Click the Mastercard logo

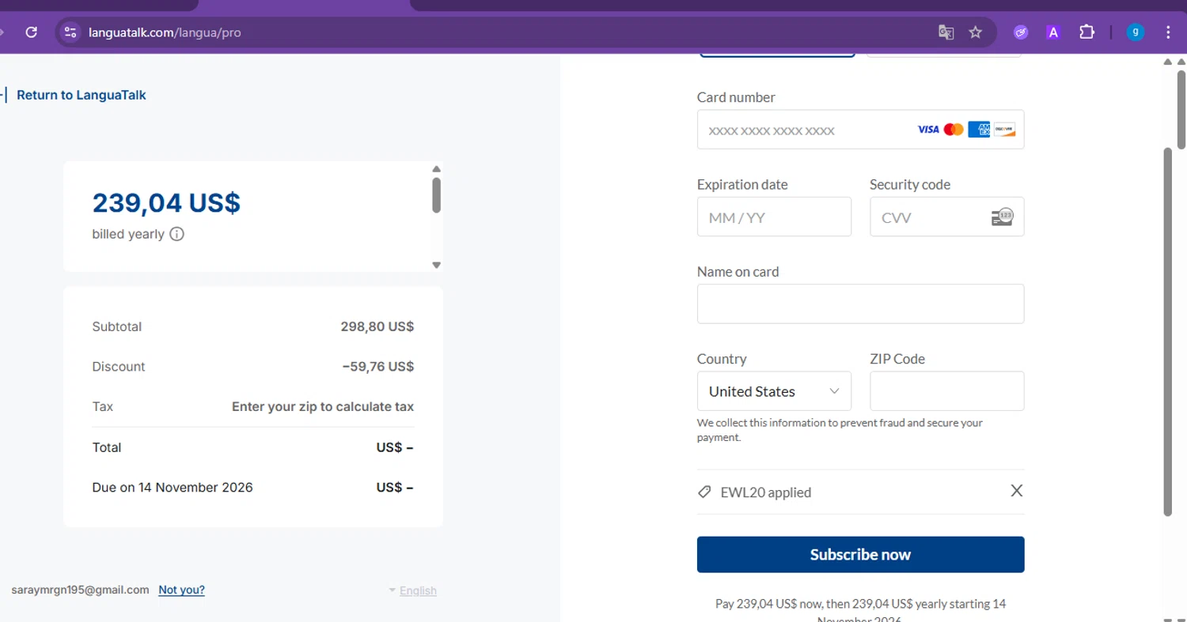(954, 130)
